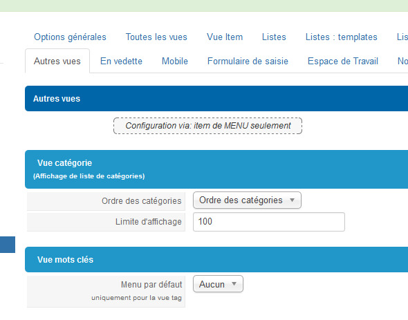Open Espace de Travail tab
This screenshot has width=408, height=320.
(343, 61)
